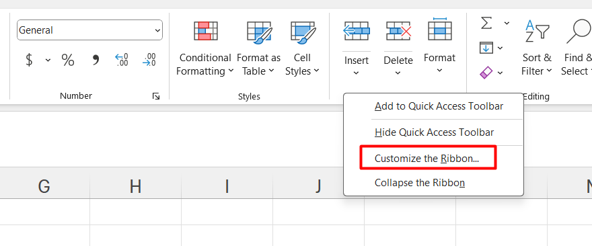Select column I header
This screenshot has width=592, height=246.
227,186
